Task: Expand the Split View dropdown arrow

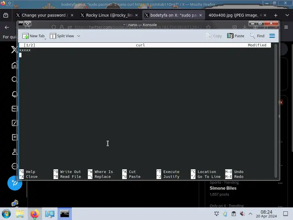Action: point(79,36)
